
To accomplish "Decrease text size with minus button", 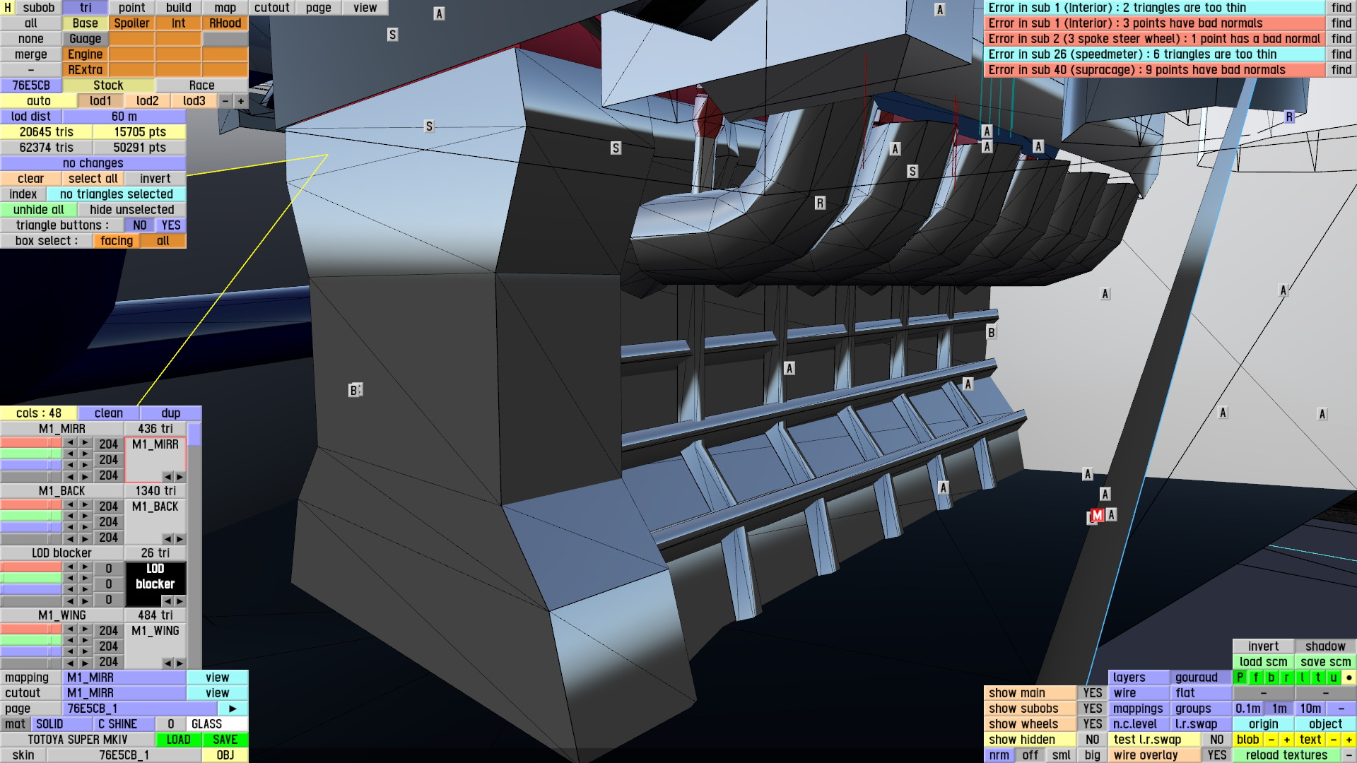I will 1334,740.
